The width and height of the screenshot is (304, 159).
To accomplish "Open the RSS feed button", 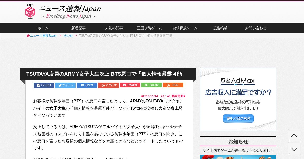I will click(173, 85).
